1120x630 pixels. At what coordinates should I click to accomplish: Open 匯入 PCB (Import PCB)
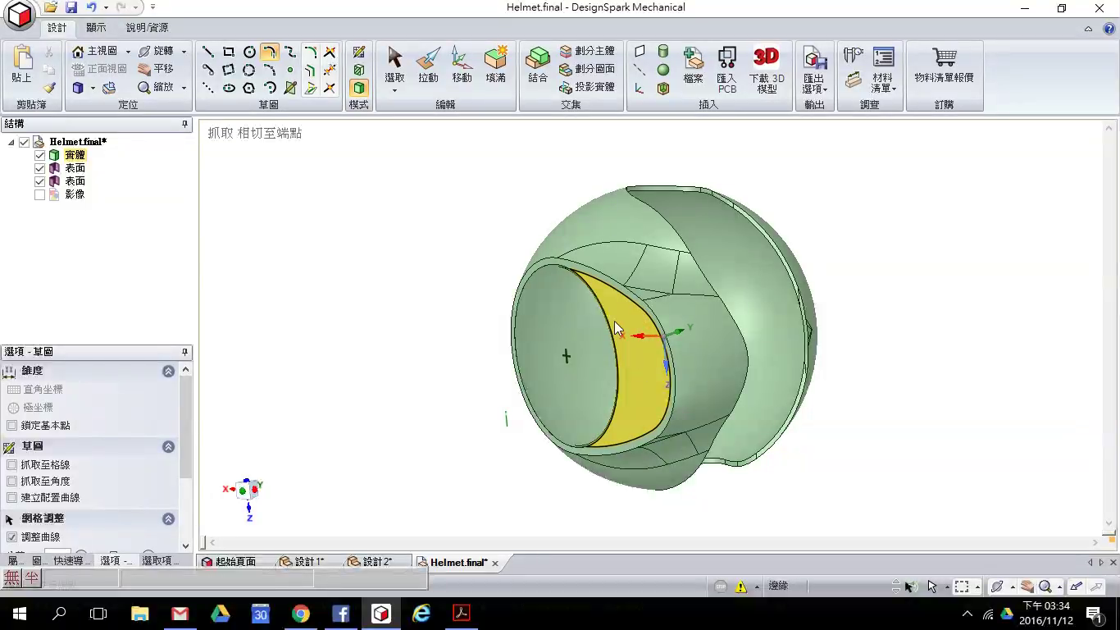click(x=727, y=69)
